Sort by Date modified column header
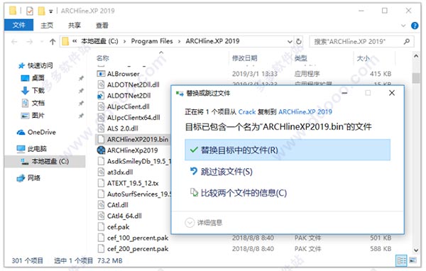Screen dimensions: 426x271 pos(245,58)
